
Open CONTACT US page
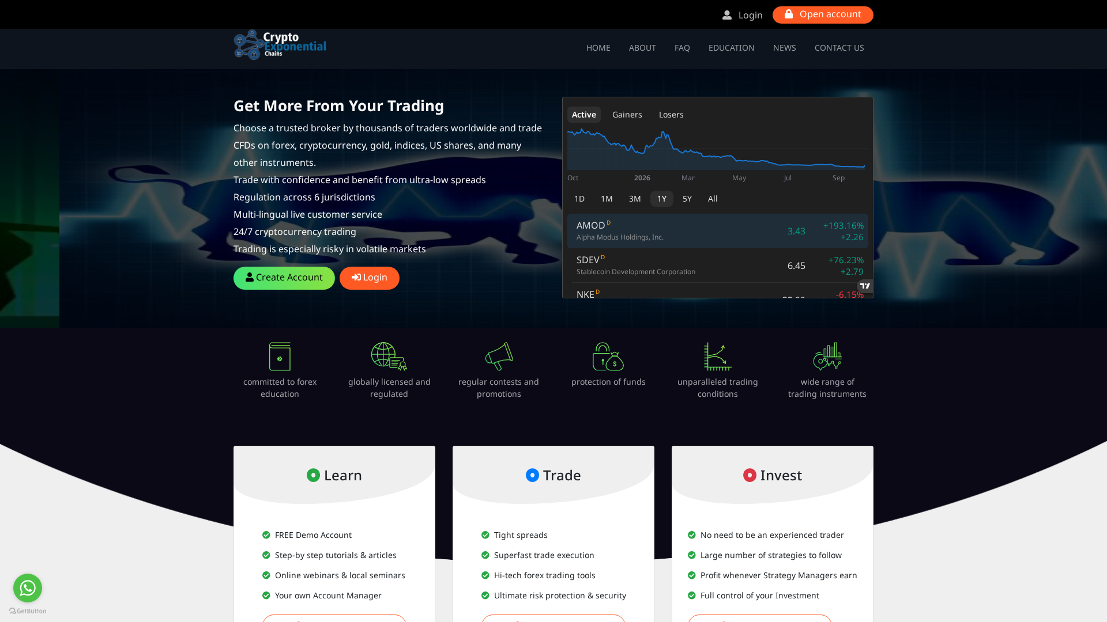coord(839,48)
